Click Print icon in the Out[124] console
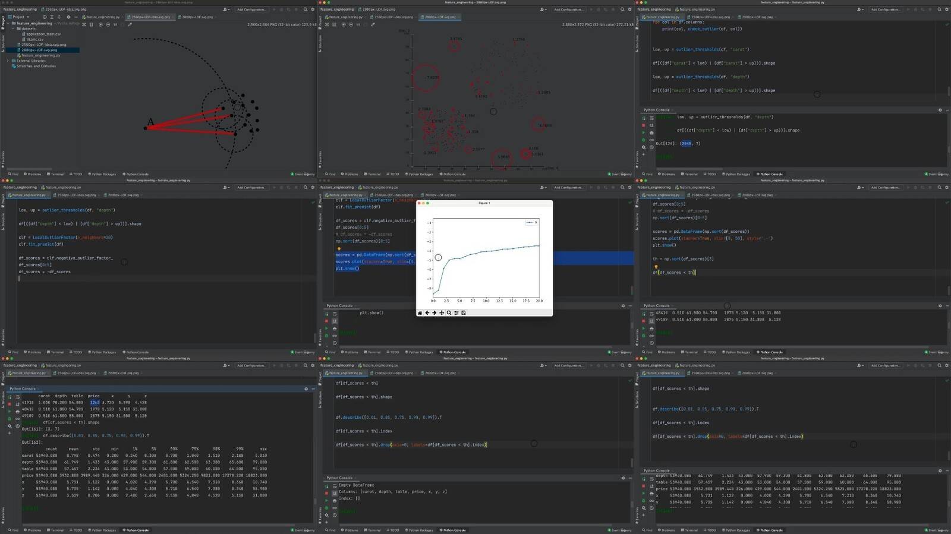 (x=651, y=132)
